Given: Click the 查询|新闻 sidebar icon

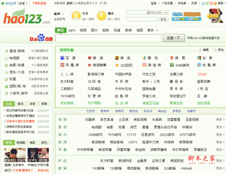Looking at the screenshot, I should (x=6, y=51).
